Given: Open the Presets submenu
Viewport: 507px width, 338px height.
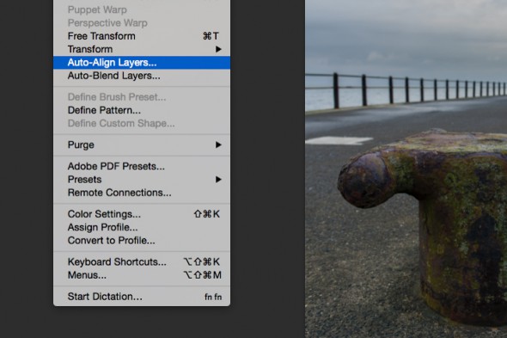Looking at the screenshot, I should click(142, 180).
